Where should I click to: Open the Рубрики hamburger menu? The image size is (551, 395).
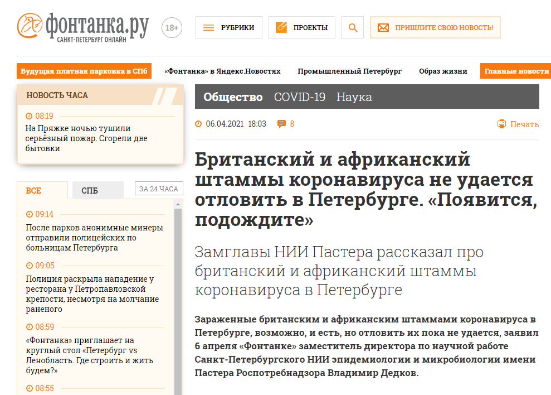[229, 27]
